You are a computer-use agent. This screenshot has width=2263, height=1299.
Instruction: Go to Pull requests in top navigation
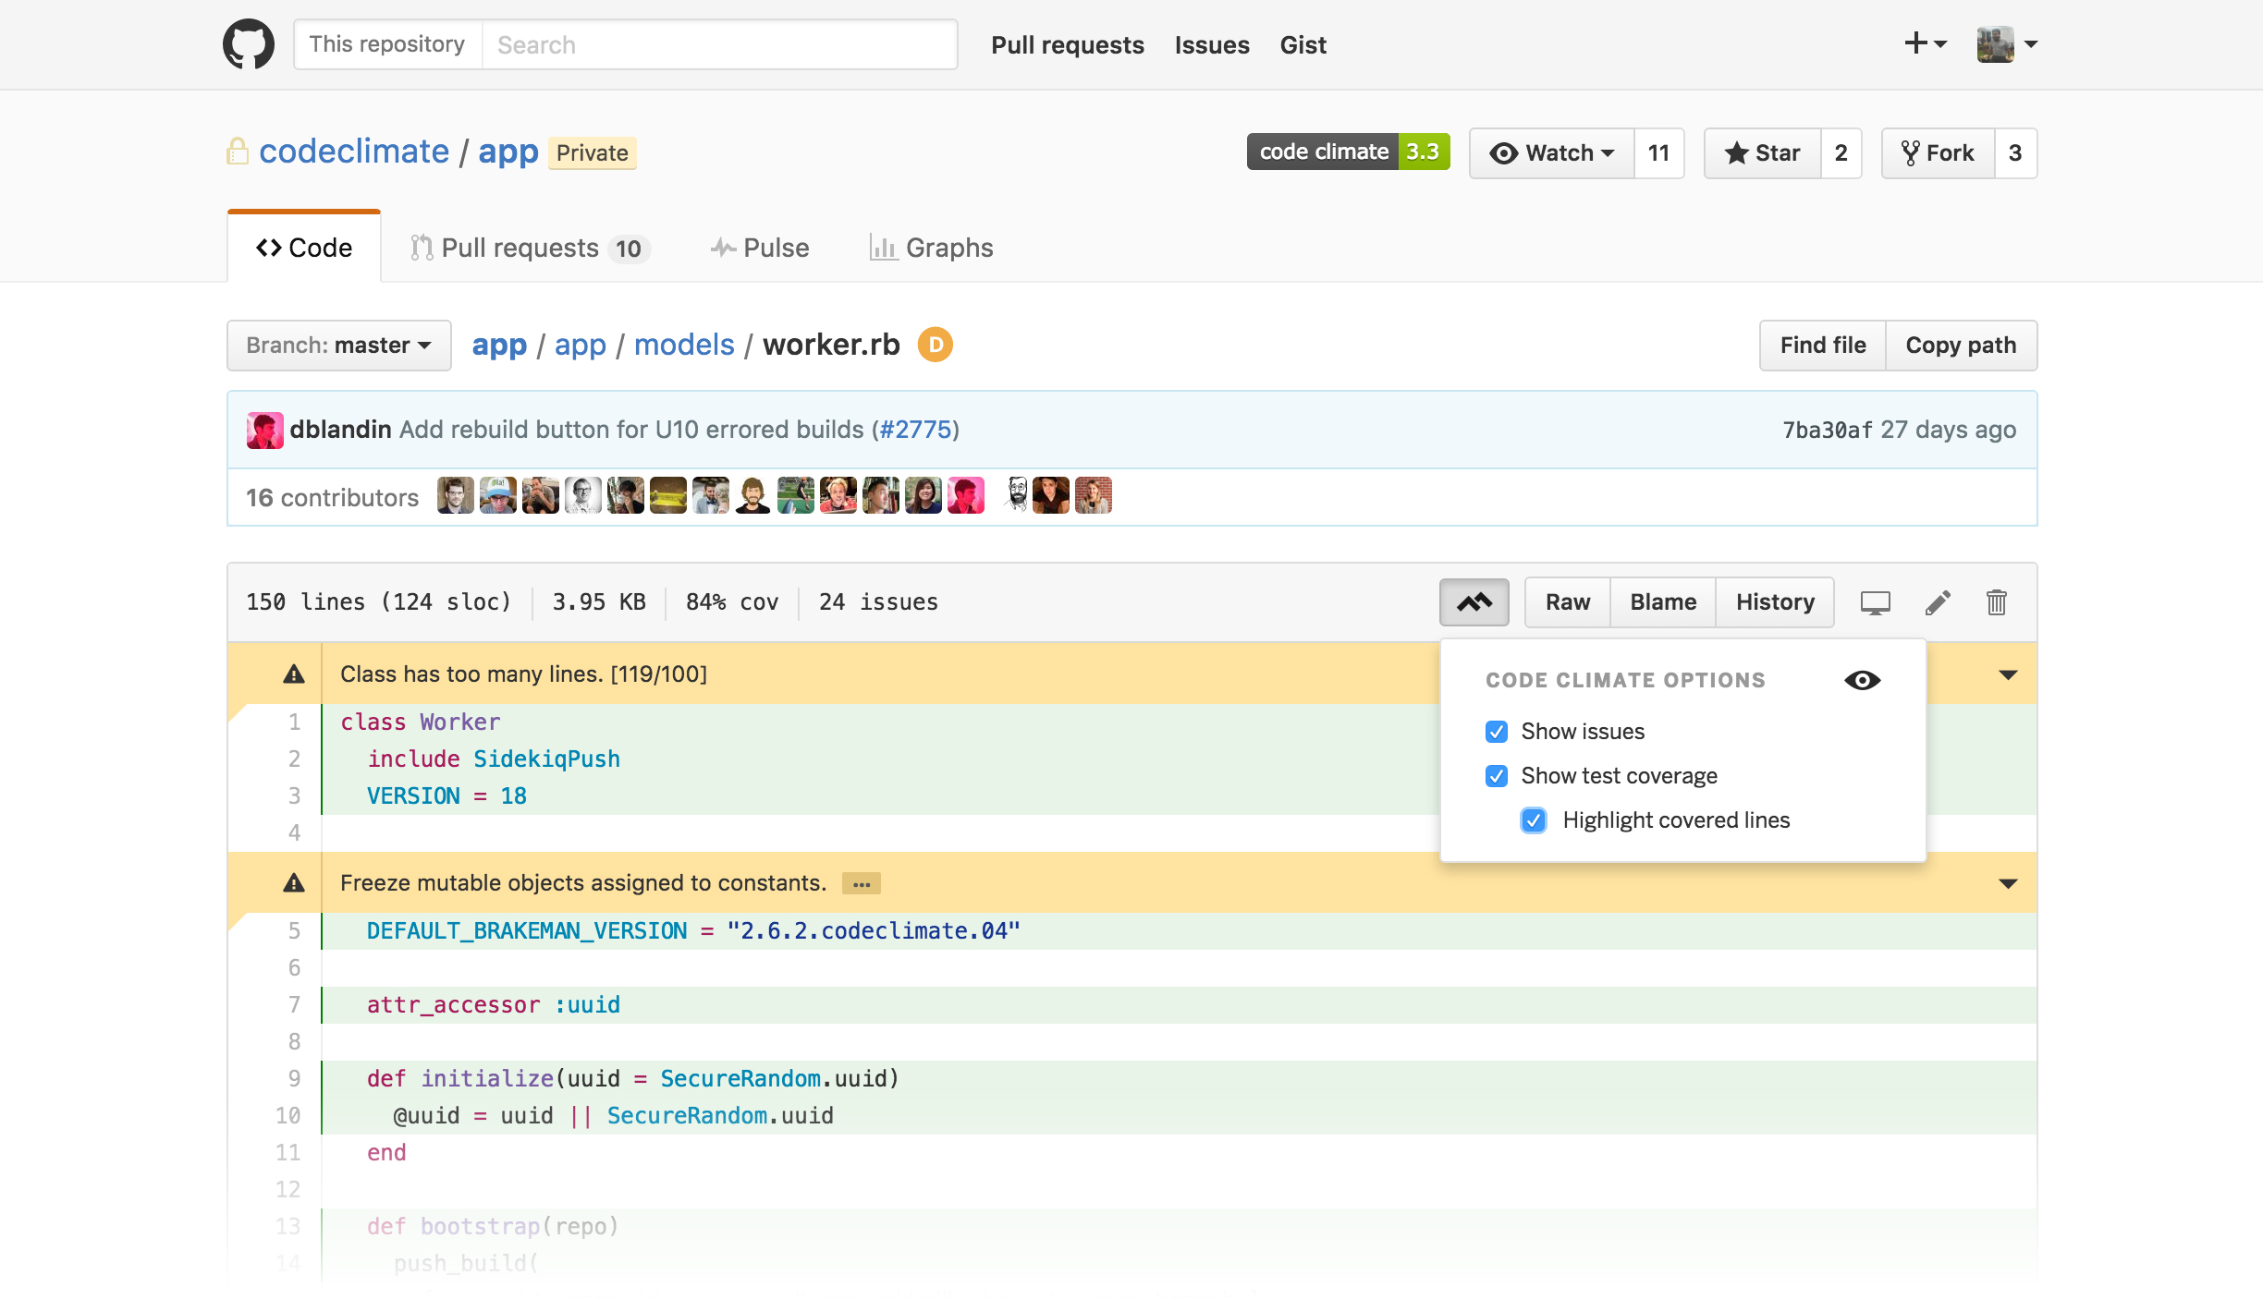(1068, 44)
